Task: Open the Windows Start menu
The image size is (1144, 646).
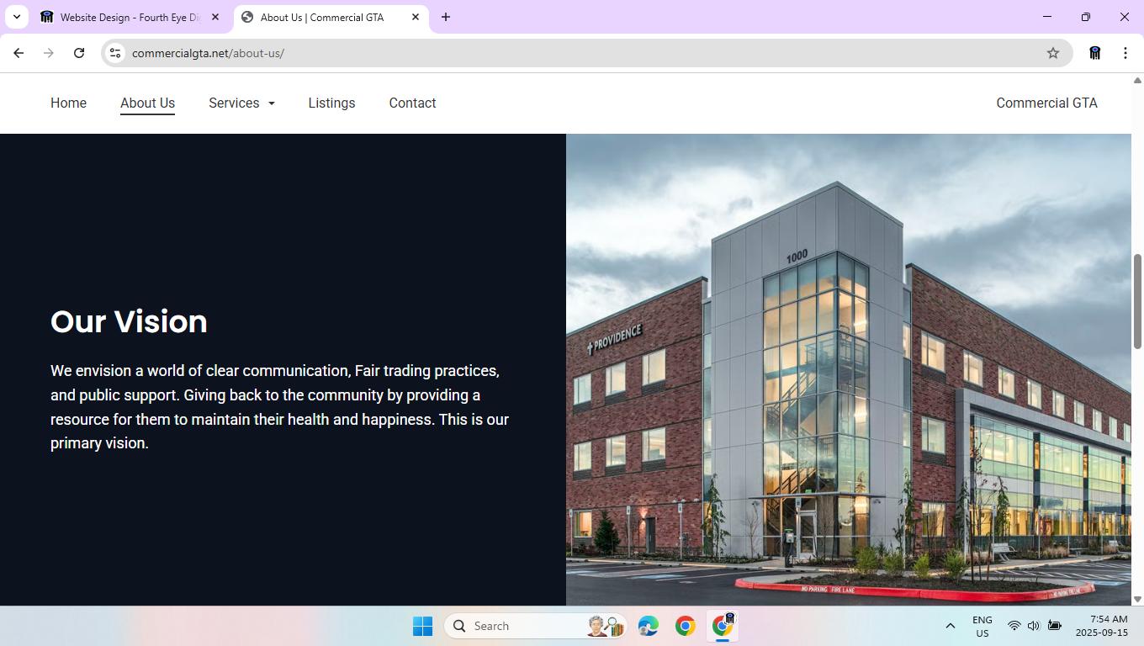Action: pyautogui.click(x=422, y=626)
